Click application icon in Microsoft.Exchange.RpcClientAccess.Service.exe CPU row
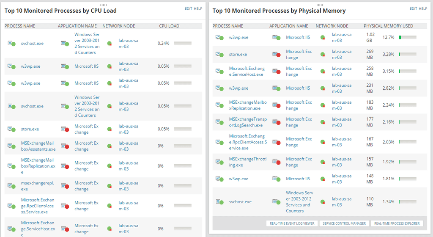The height and width of the screenshot is (237, 433). click(x=65, y=206)
